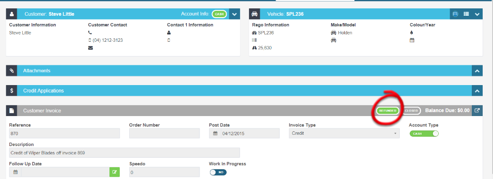Screen dimensions: 493x179
Task: Open invoice in new window icon
Action: pos(477,111)
